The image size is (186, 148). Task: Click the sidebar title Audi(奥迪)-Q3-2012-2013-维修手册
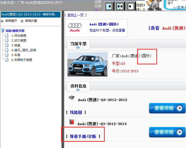(31, 15)
